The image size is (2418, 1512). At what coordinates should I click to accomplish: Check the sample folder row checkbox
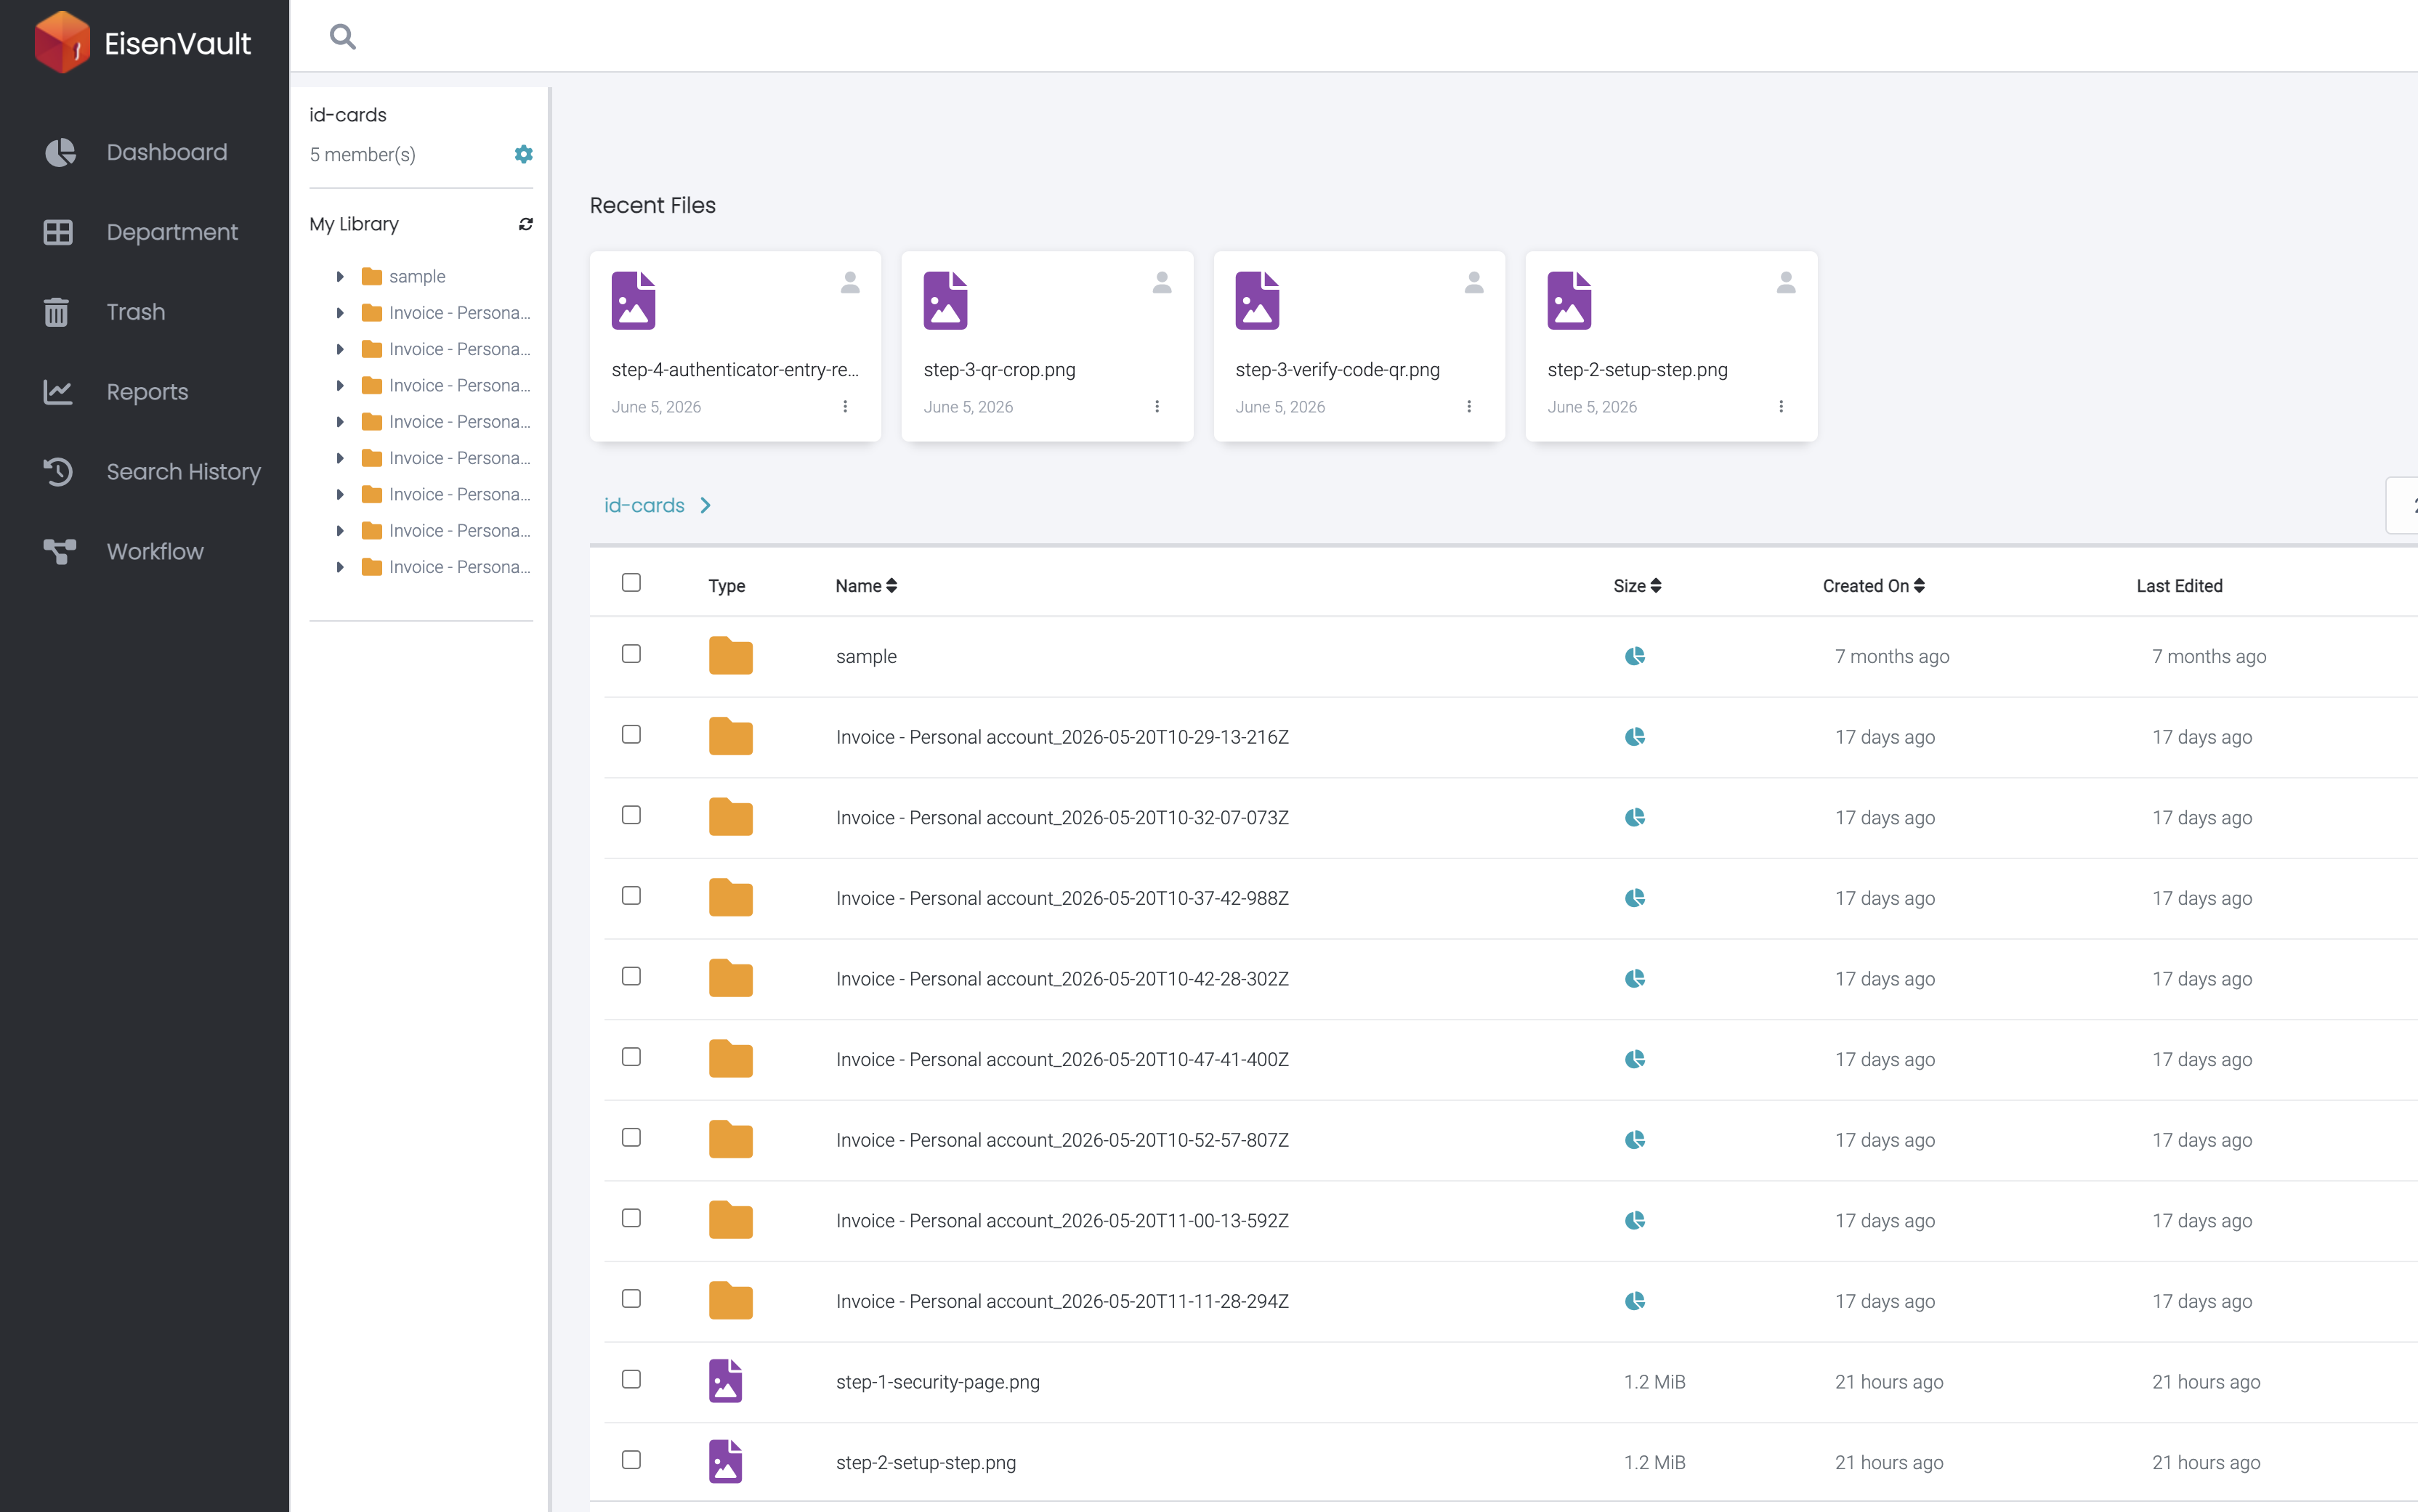point(631,654)
